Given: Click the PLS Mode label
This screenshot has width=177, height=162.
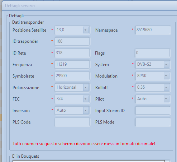Looking at the screenshot, I should [x=105, y=122].
